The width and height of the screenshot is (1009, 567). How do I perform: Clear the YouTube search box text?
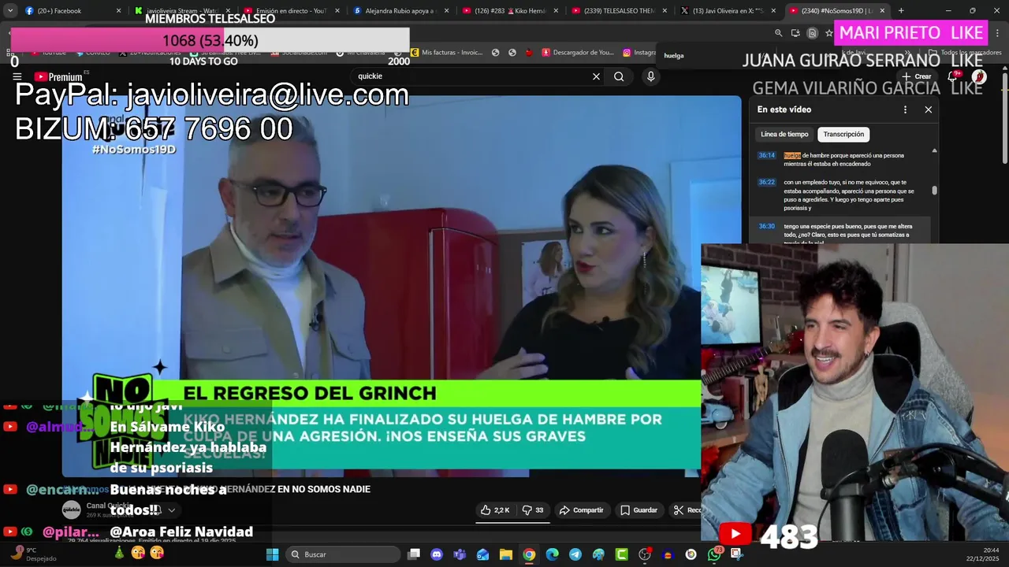(x=596, y=76)
